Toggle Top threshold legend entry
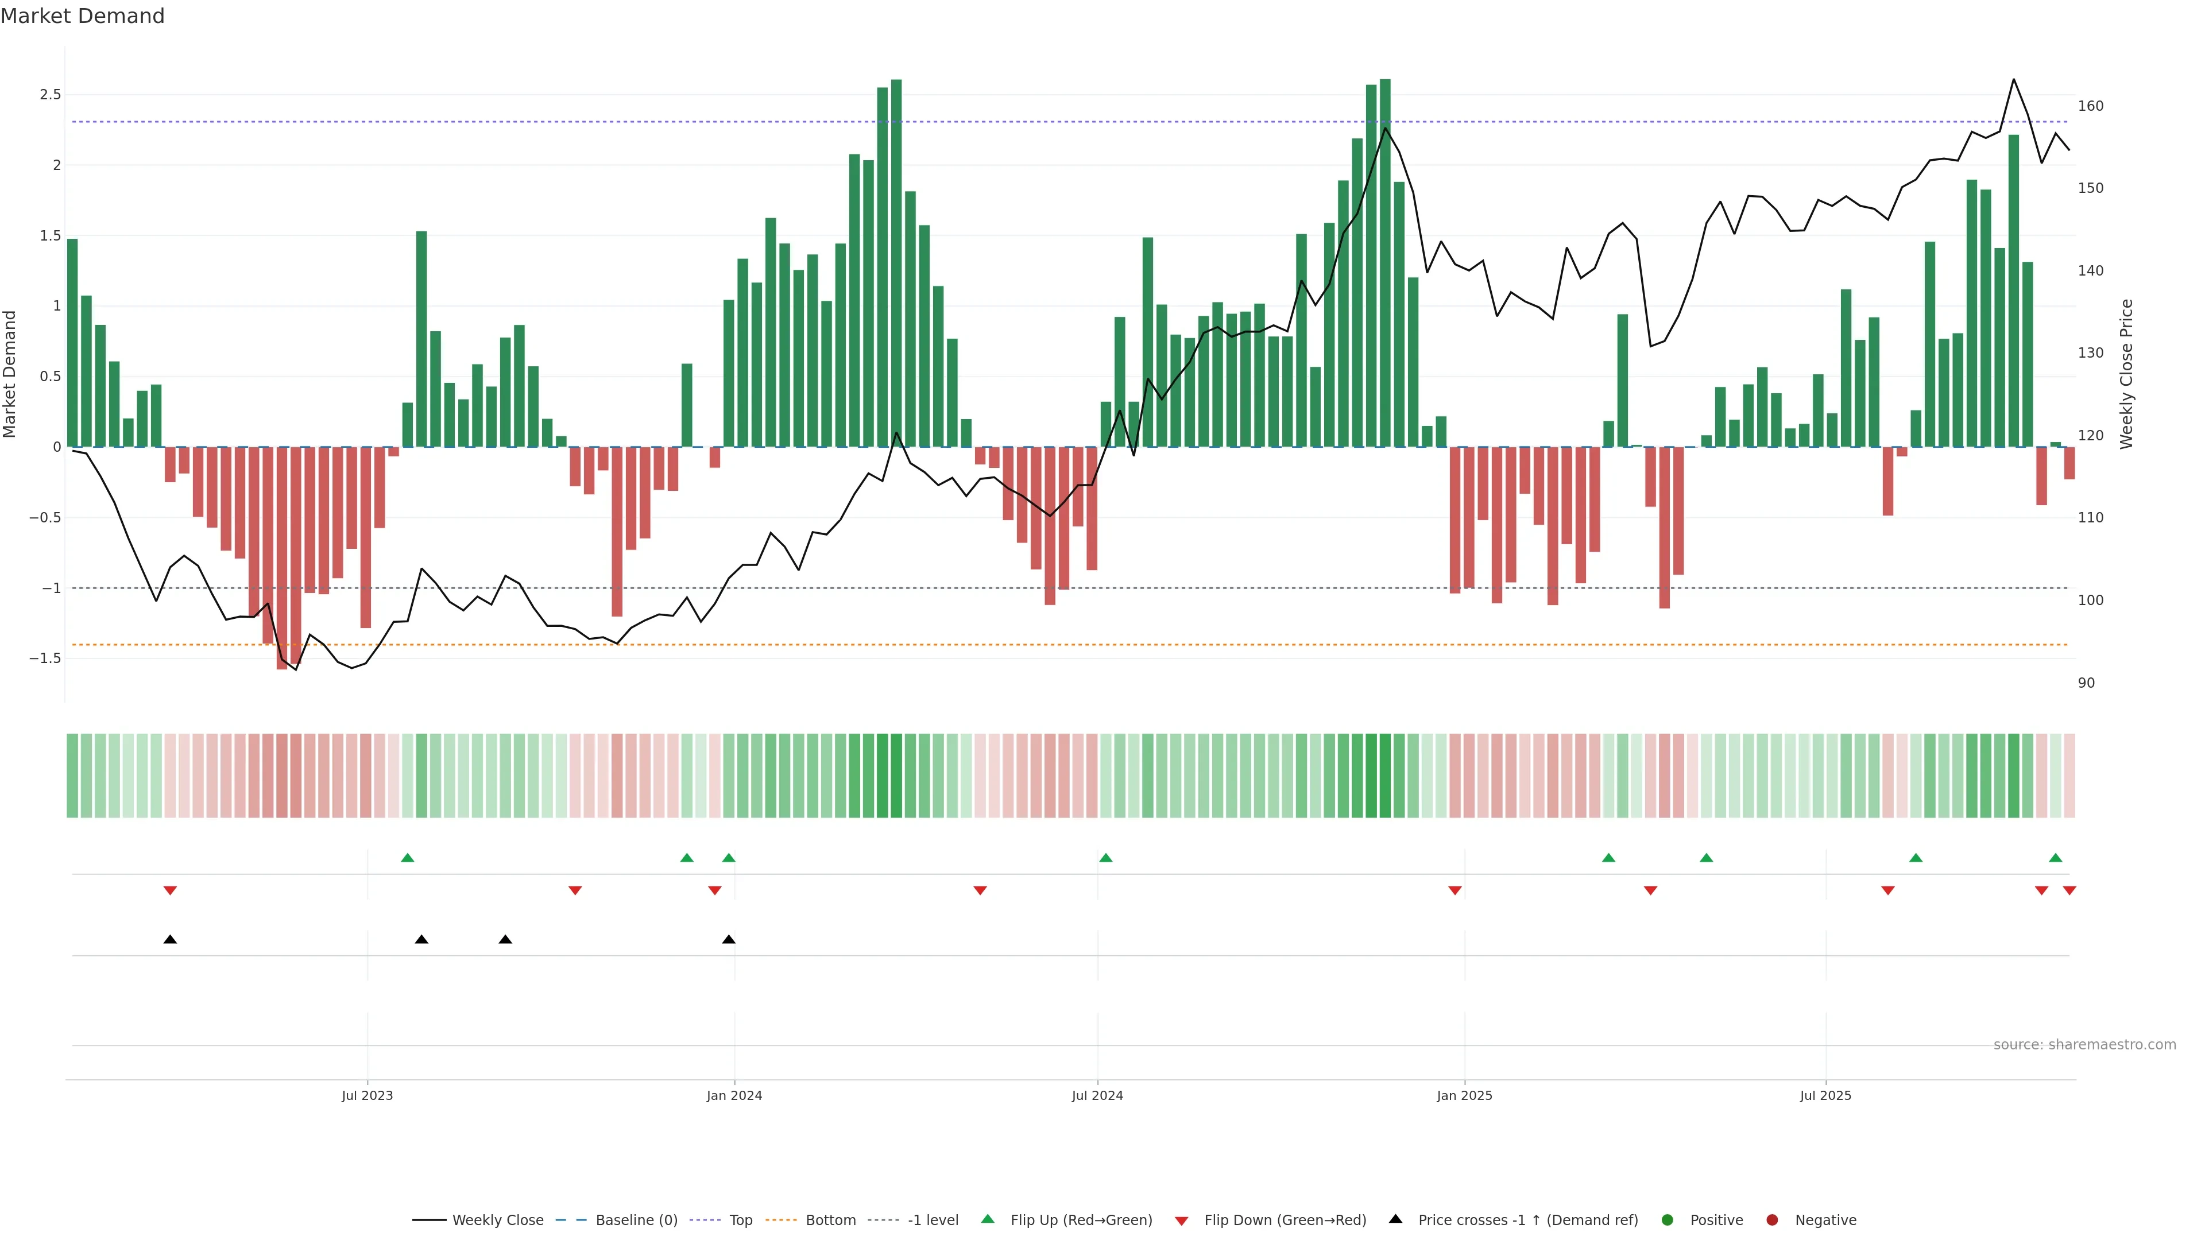This screenshot has width=2205, height=1240. click(740, 1220)
